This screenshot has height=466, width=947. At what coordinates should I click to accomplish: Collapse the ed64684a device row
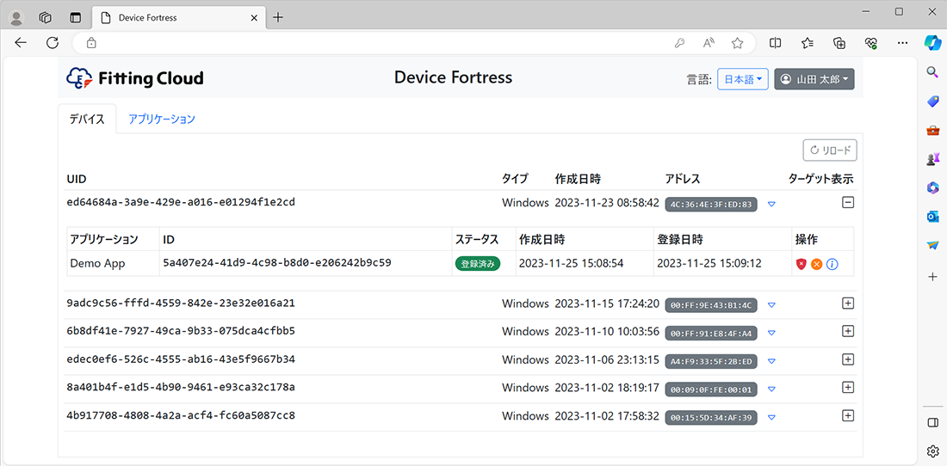pyautogui.click(x=847, y=203)
